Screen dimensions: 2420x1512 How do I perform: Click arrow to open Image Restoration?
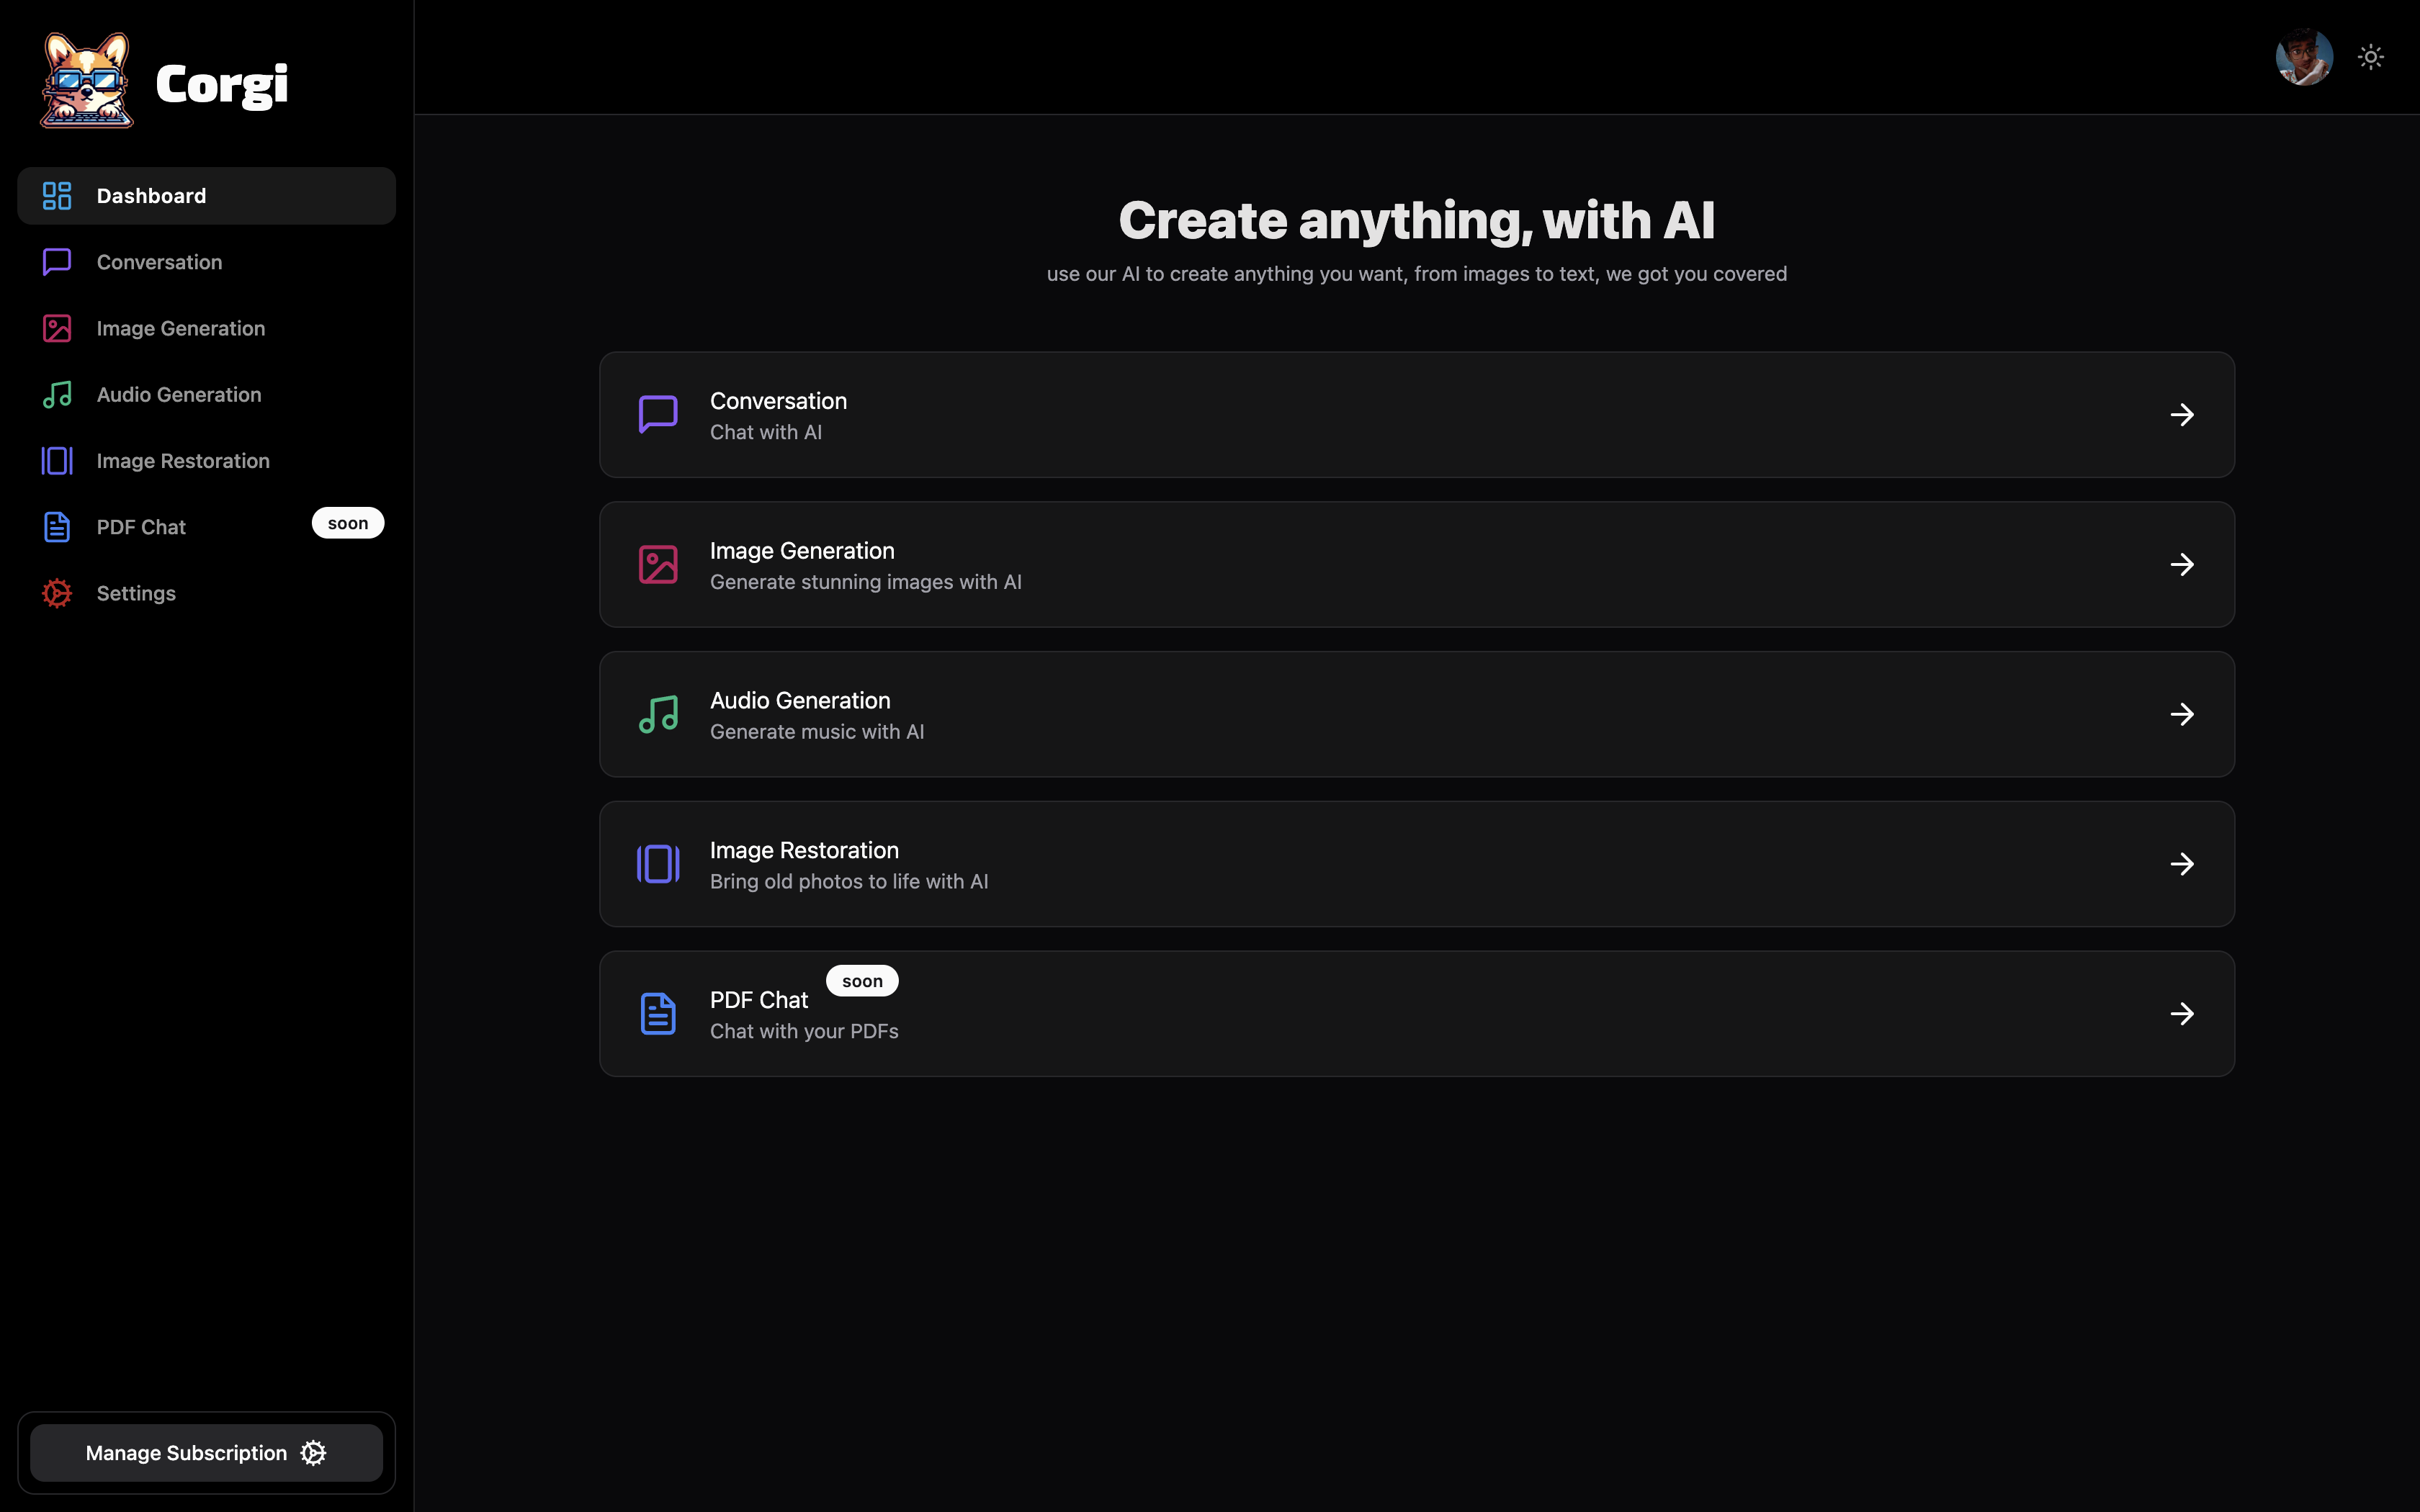pyautogui.click(x=2182, y=863)
